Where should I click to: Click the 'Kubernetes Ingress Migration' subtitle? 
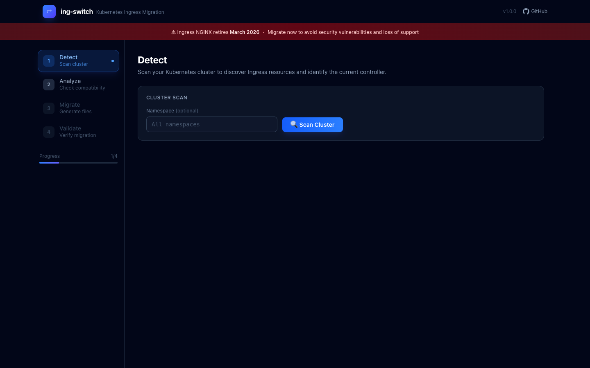click(130, 12)
